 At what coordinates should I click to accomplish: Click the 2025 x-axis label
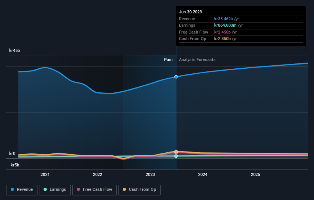point(255,174)
